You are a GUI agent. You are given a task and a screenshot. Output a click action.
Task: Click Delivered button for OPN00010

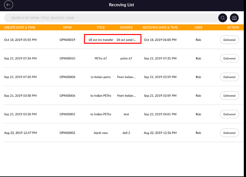[x=229, y=58]
